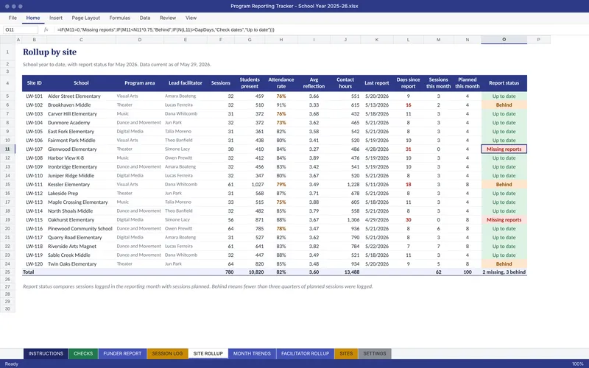Click the Report status header cell

pos(504,83)
